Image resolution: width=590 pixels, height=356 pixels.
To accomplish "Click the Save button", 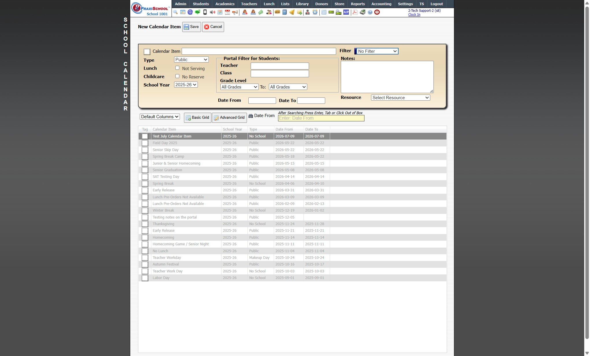I will (x=191, y=27).
